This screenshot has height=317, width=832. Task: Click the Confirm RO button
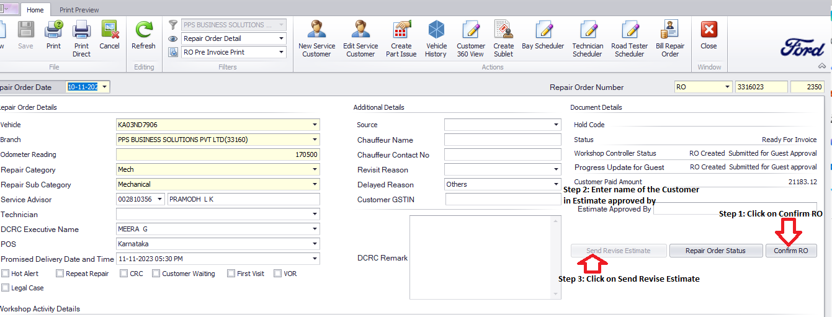pos(791,251)
